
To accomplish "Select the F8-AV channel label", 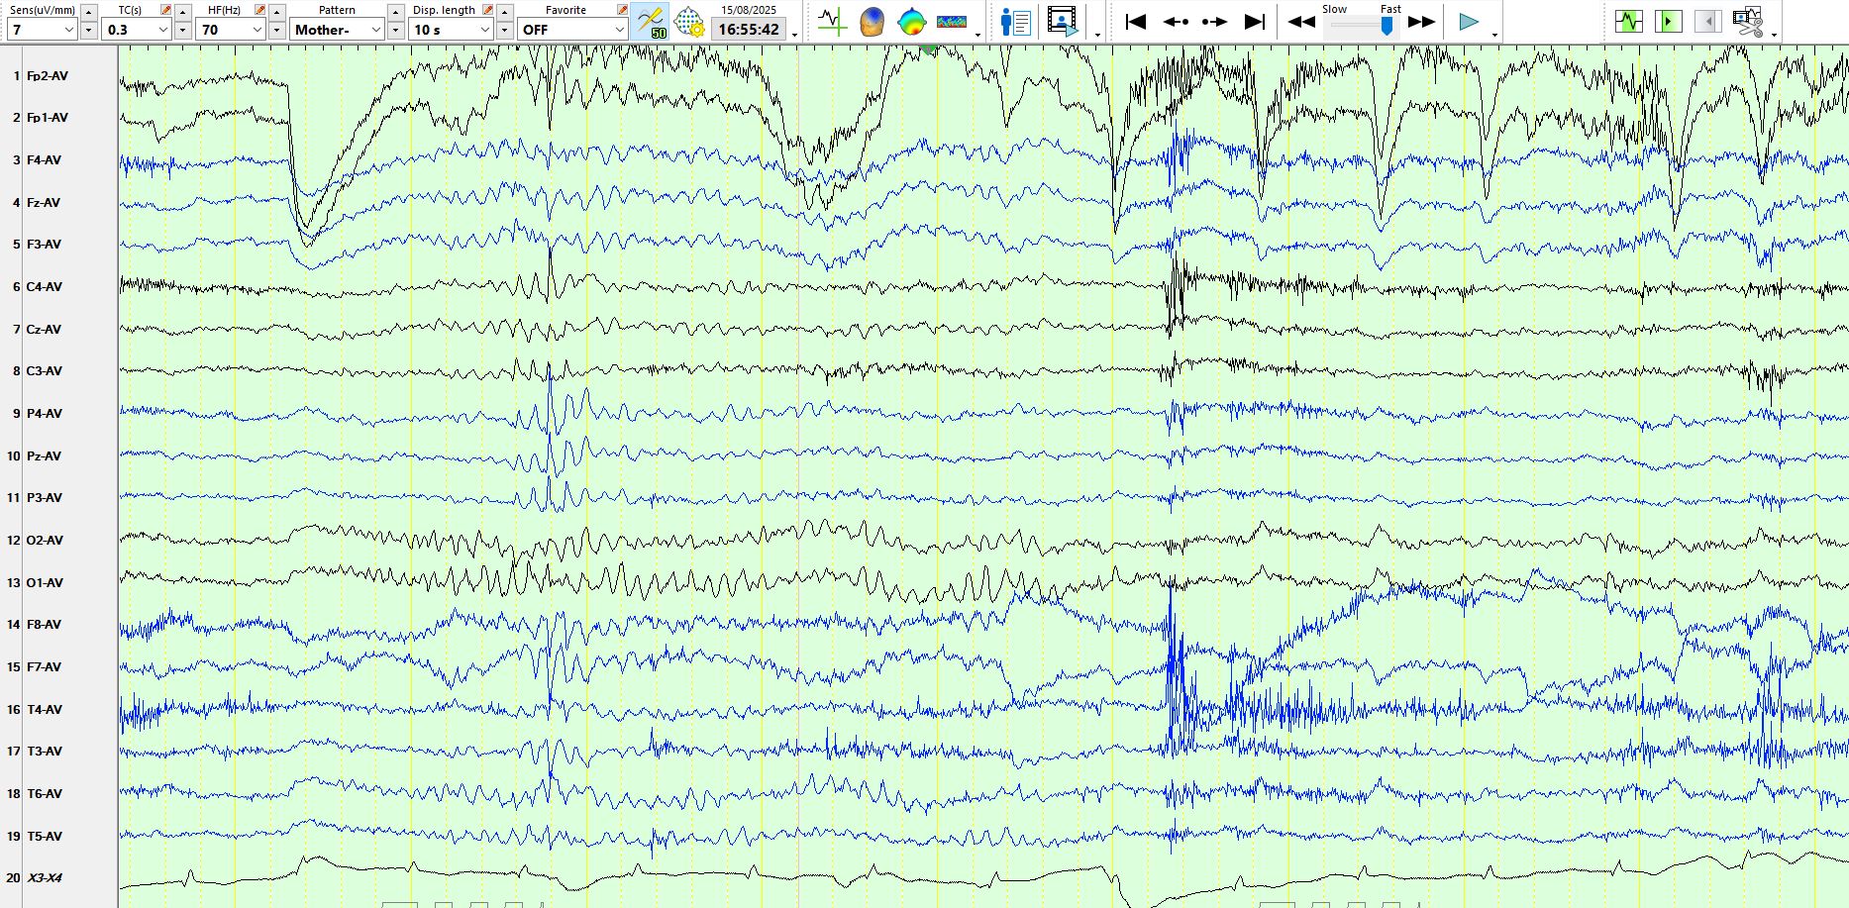I will pyautogui.click(x=44, y=624).
